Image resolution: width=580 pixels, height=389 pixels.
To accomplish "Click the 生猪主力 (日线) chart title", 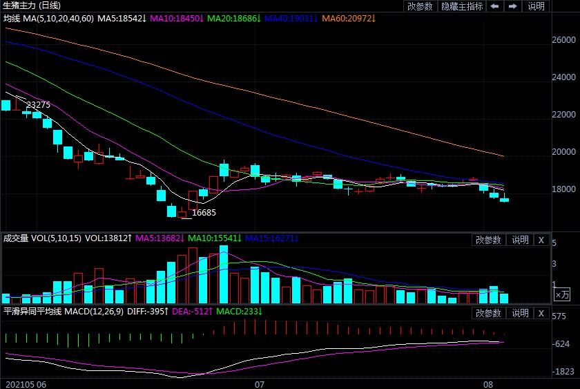I will click(32, 6).
